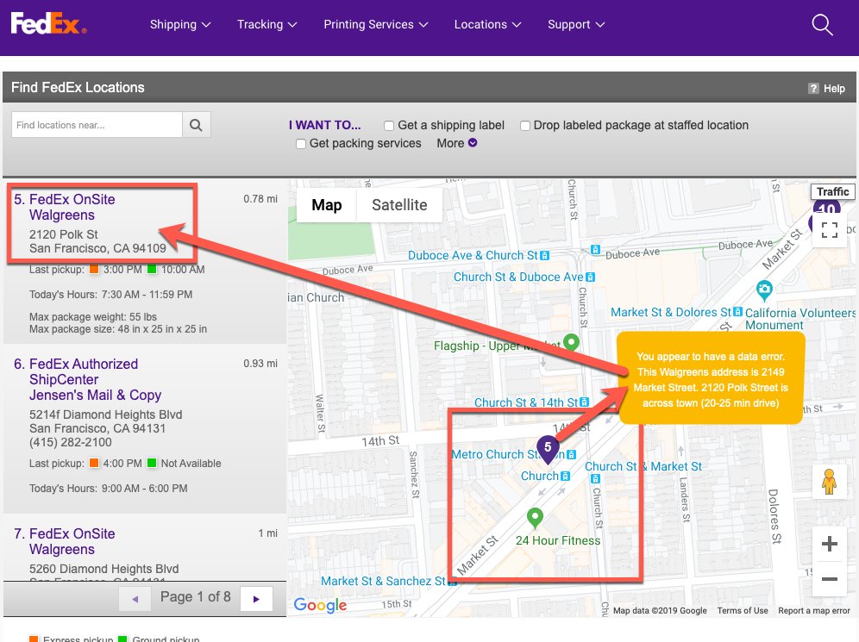Expand the Shipping menu
The height and width of the screenshot is (642, 859).
point(180,25)
